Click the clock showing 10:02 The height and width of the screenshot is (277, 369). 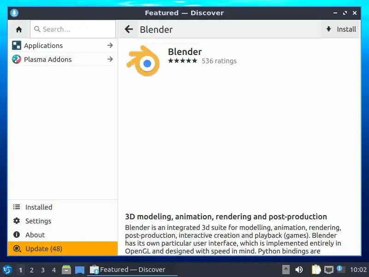click(x=358, y=270)
